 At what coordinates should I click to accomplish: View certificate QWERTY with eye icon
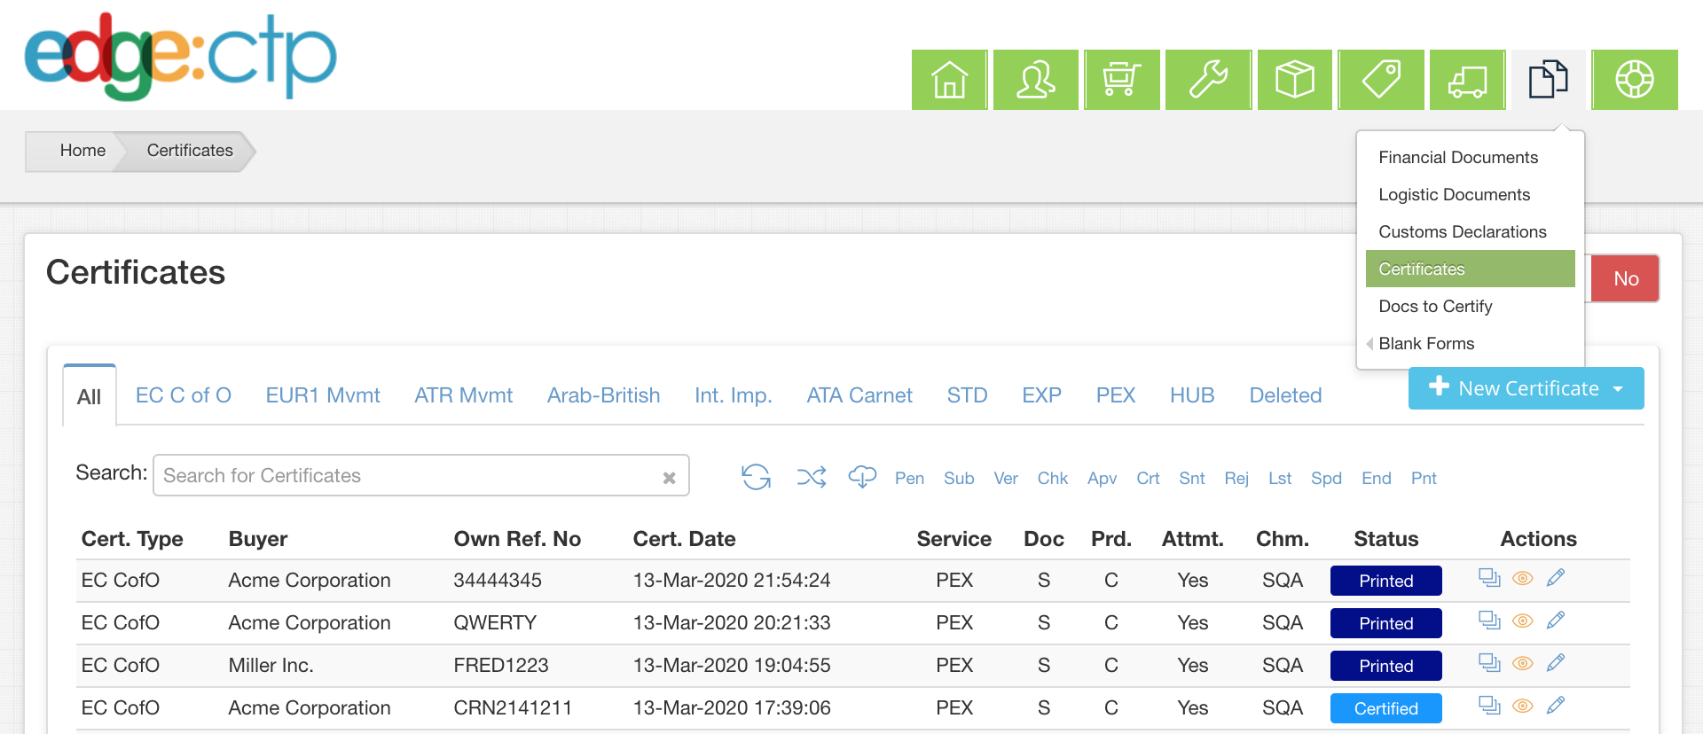click(x=1523, y=621)
